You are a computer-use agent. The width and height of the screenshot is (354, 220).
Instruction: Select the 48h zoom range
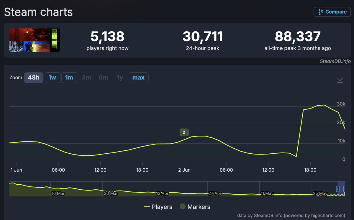[x=34, y=78]
